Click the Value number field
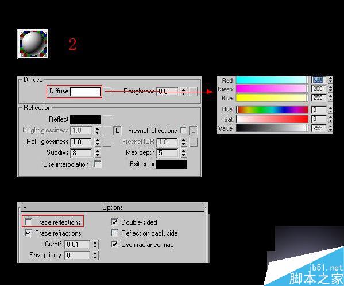 (319, 128)
